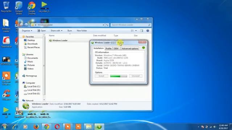Switch to the Advanced options tab
Viewport: 232px width, 130px height.
(130, 48)
